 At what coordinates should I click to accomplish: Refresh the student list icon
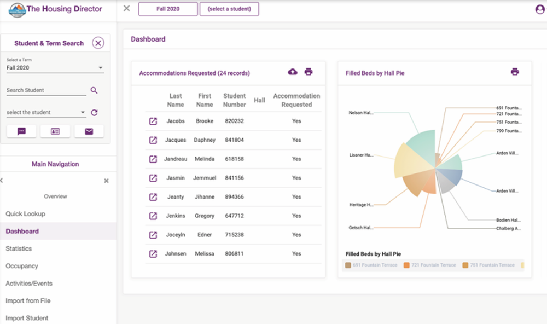94,112
